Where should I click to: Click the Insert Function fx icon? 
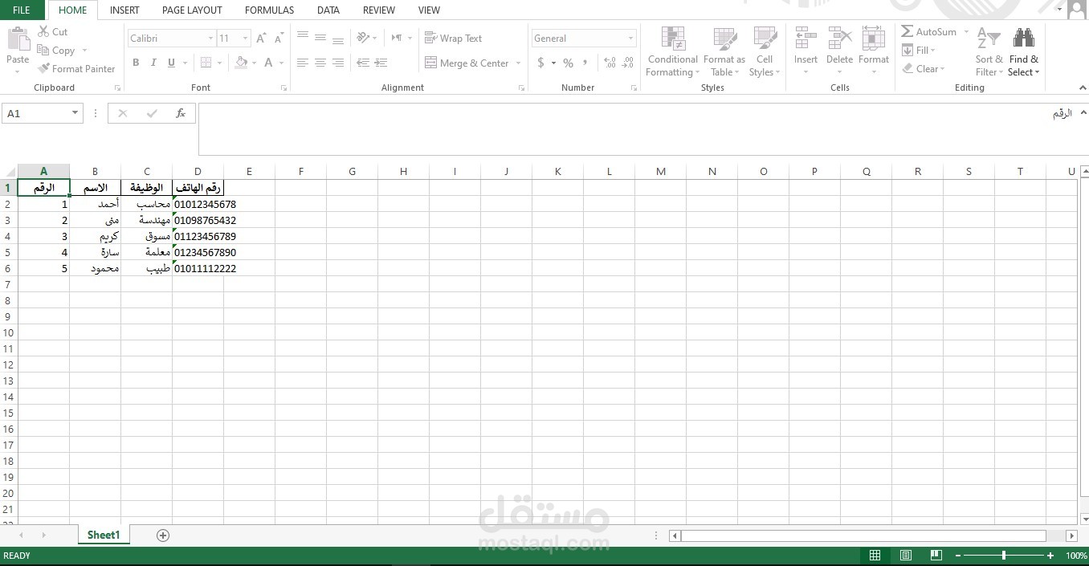[181, 114]
